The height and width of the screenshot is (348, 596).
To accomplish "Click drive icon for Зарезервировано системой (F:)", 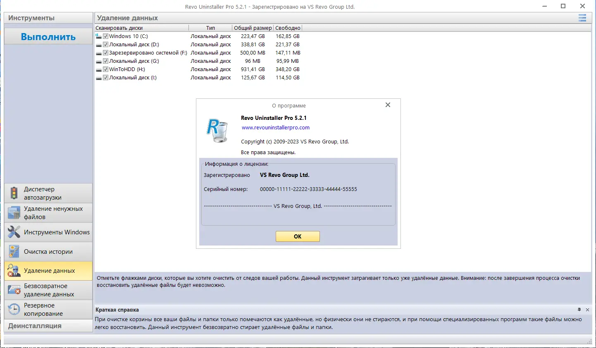I will pyautogui.click(x=99, y=53).
